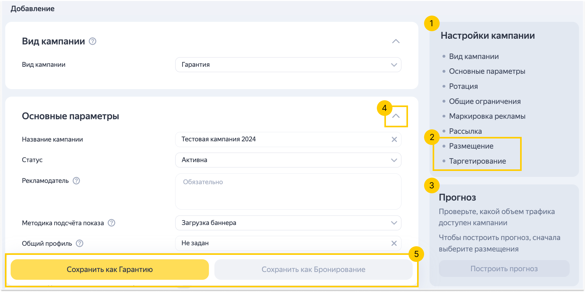Collapse the Вид кампании section
This screenshot has width=585, height=292.
point(396,41)
